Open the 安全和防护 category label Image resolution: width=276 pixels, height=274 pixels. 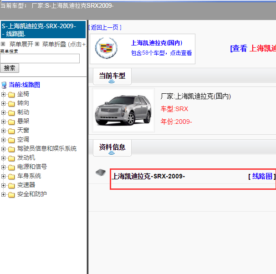pos(32,194)
